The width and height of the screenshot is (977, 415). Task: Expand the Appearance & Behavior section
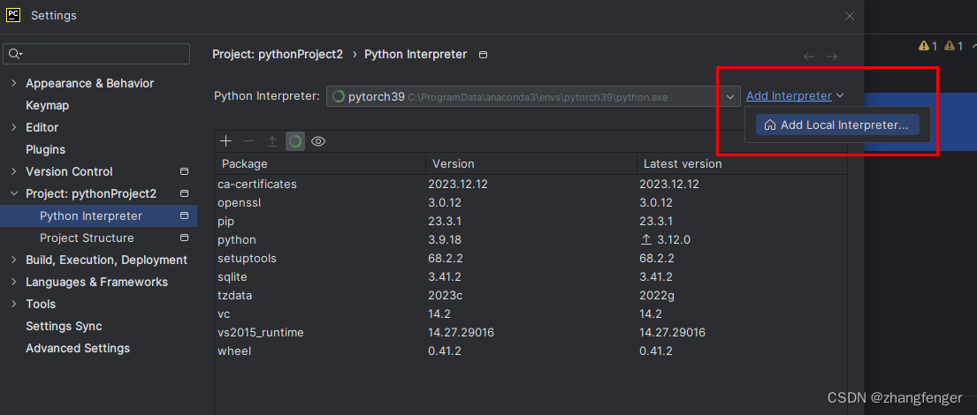click(x=14, y=83)
